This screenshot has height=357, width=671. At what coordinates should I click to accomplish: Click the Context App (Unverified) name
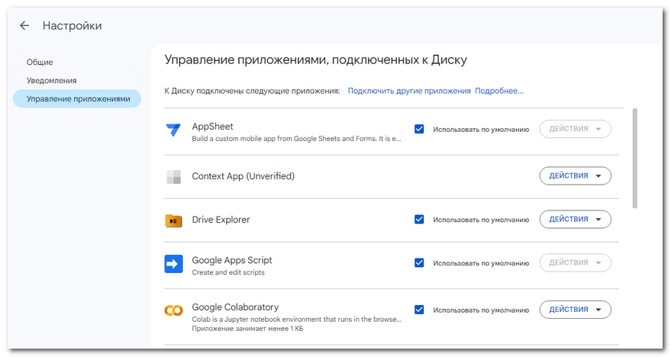[243, 176]
